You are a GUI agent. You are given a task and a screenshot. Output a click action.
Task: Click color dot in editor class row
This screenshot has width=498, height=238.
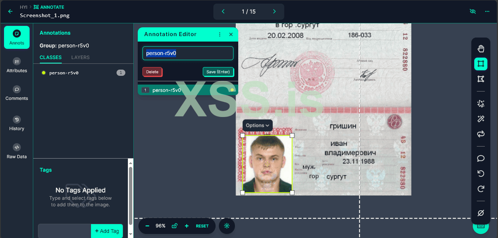pos(232,90)
